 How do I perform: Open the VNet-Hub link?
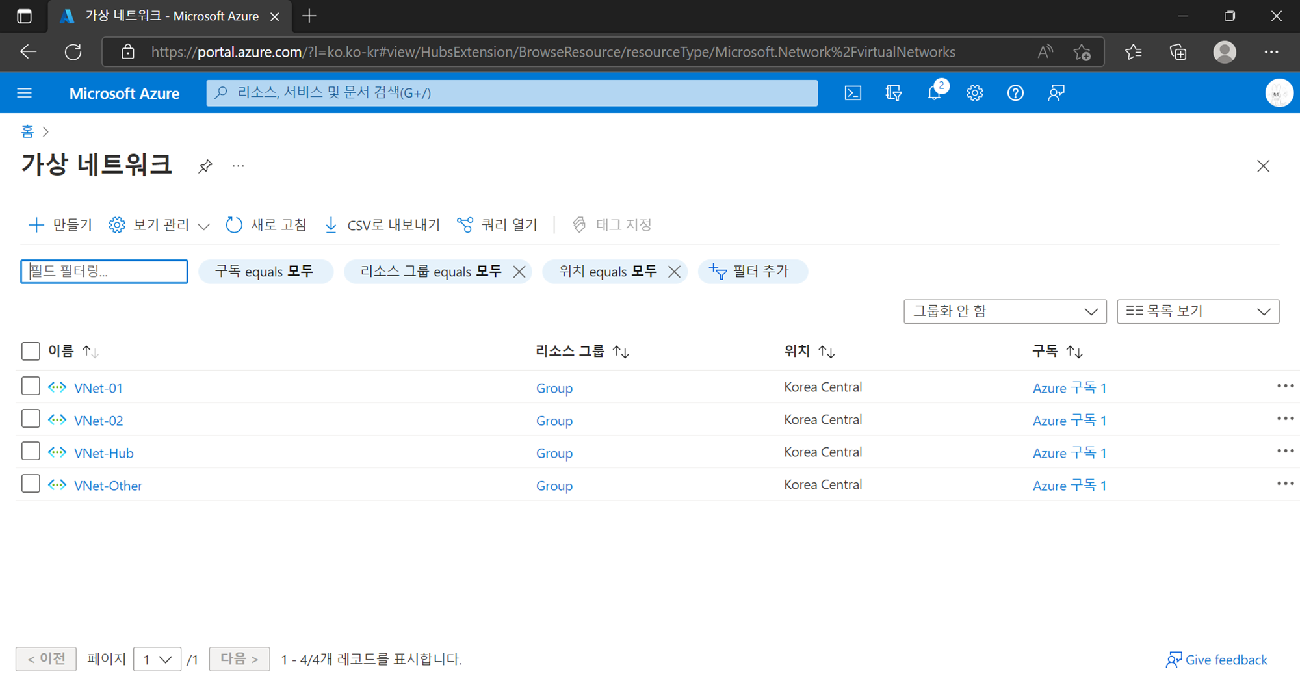104,453
